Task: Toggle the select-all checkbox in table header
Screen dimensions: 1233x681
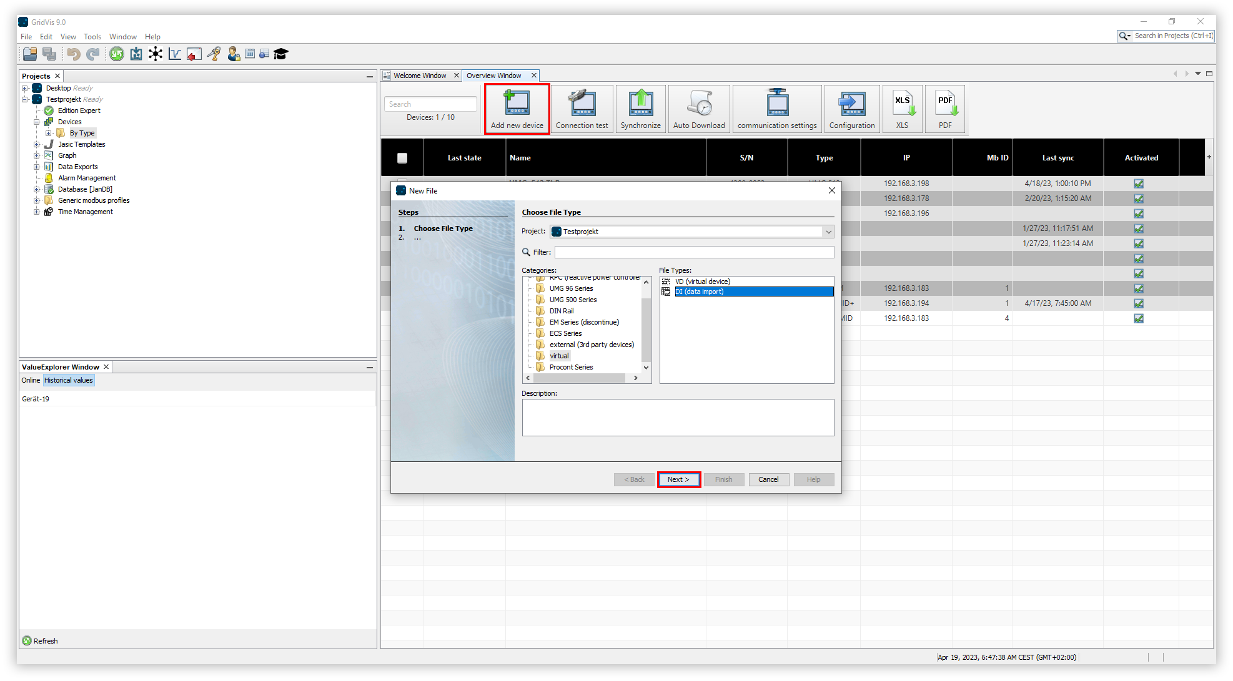Action: tap(402, 158)
